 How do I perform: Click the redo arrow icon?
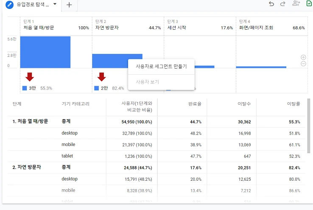282,4
